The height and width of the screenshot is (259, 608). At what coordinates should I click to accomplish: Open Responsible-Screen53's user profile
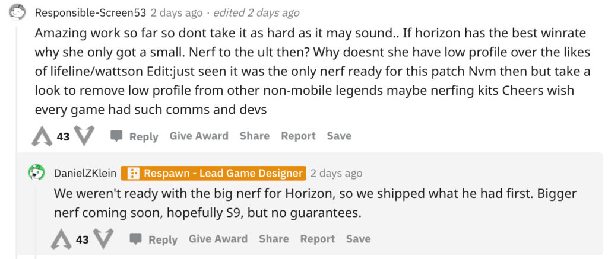coord(90,12)
